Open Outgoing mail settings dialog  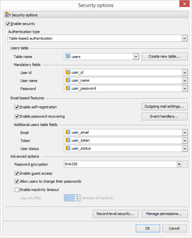coord(165,107)
